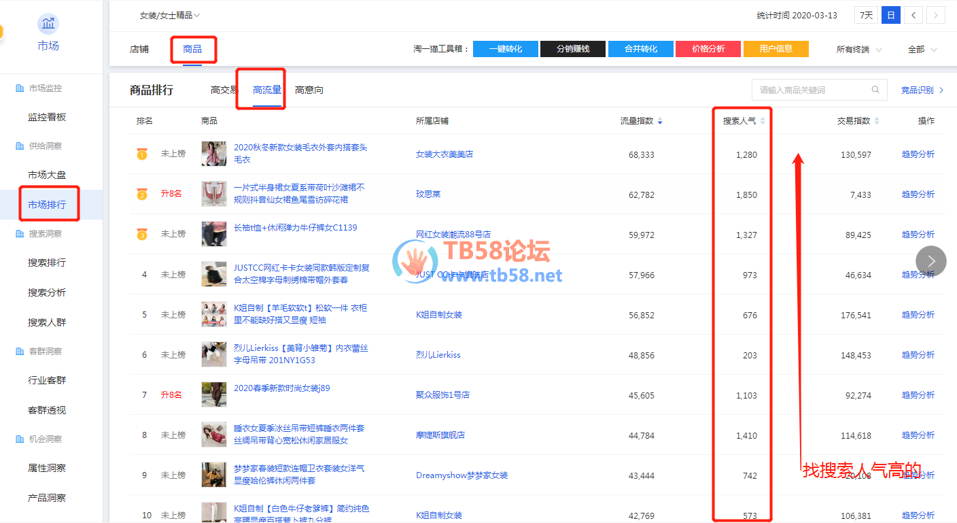Image resolution: width=957 pixels, height=523 pixels.
Task: Click the gray next-slide arrow circle
Action: 930,261
